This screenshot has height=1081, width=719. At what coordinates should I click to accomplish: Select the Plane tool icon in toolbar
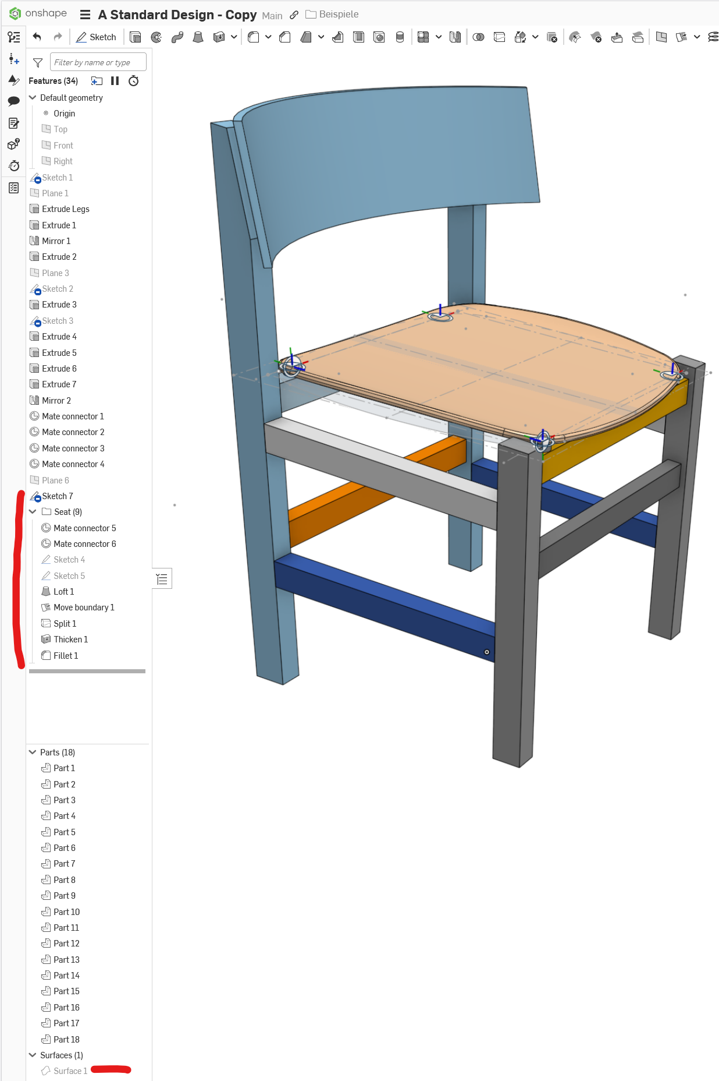coord(661,37)
